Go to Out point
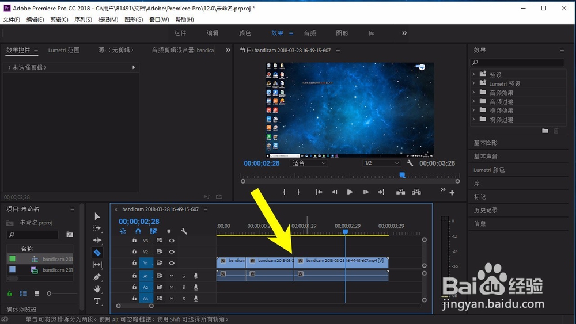Image resolution: width=576 pixels, height=324 pixels. pyautogui.click(x=381, y=192)
